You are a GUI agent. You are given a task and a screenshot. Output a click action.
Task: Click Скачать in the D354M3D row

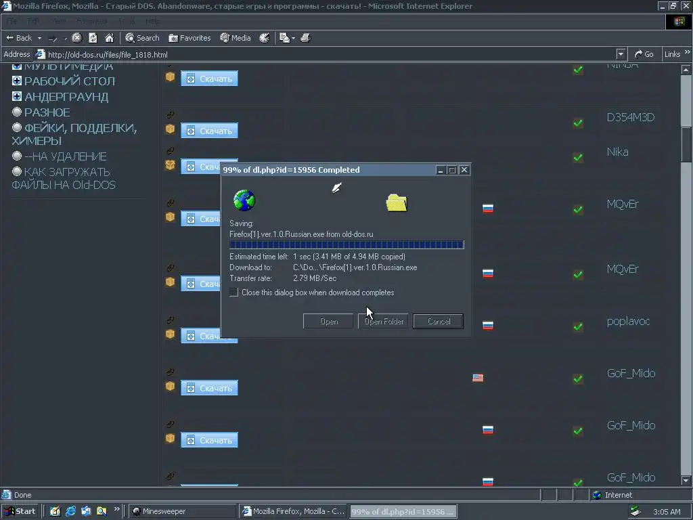pyautogui.click(x=210, y=131)
